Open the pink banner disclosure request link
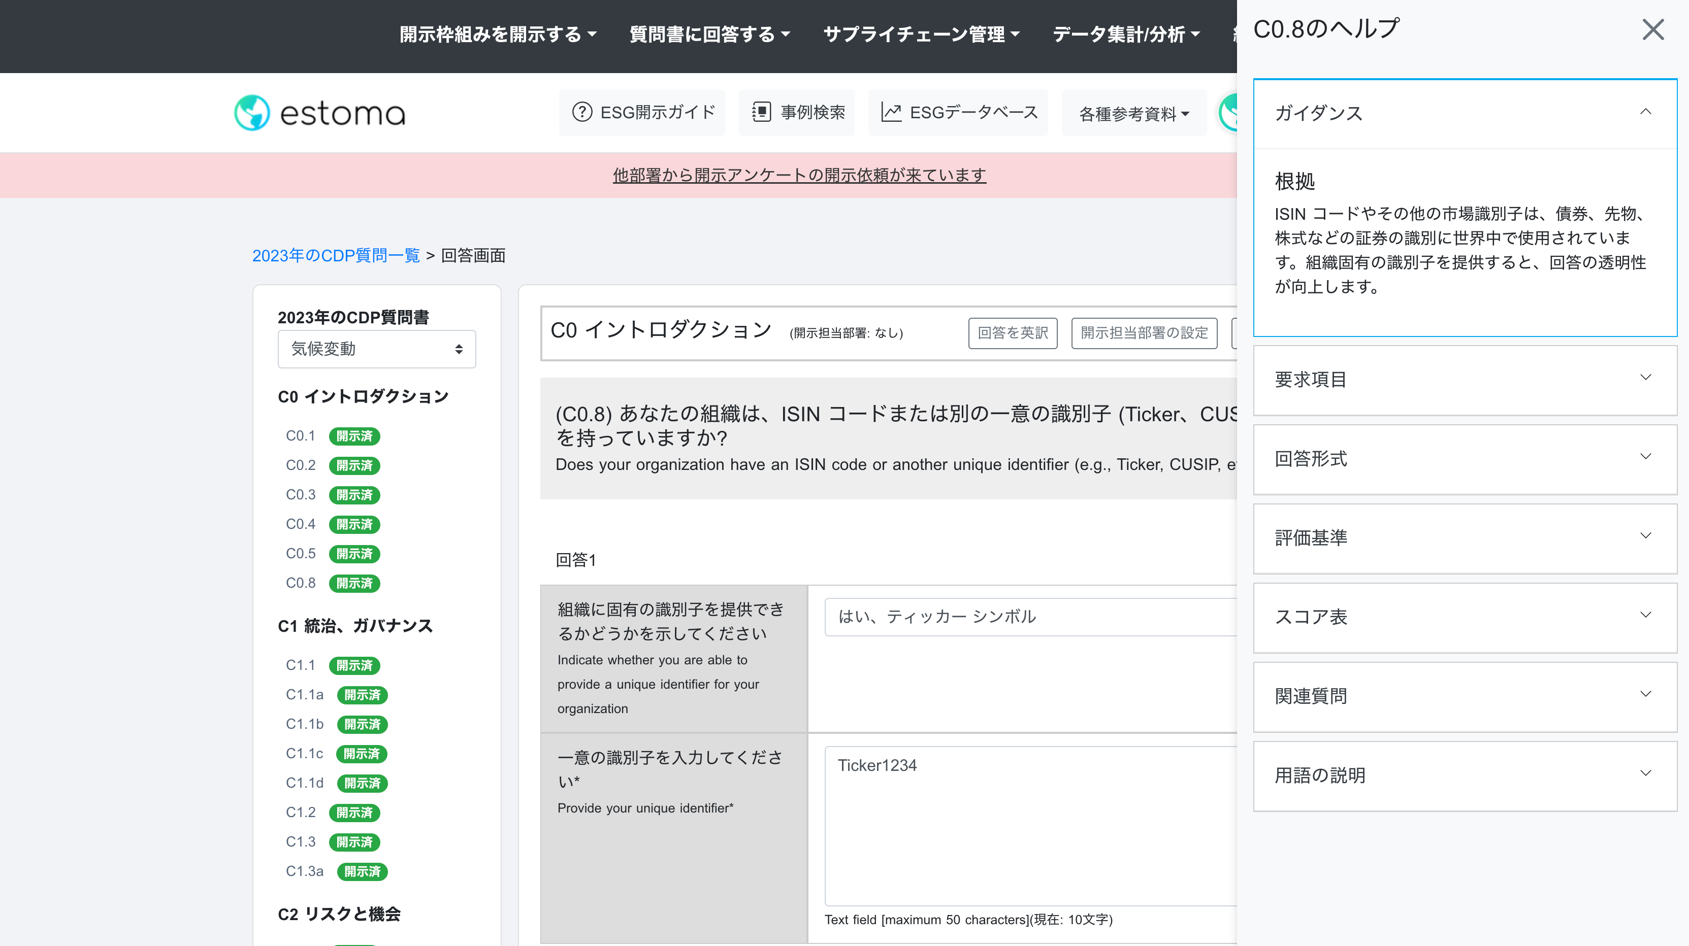Screen dimensions: 1689x946 [799, 175]
